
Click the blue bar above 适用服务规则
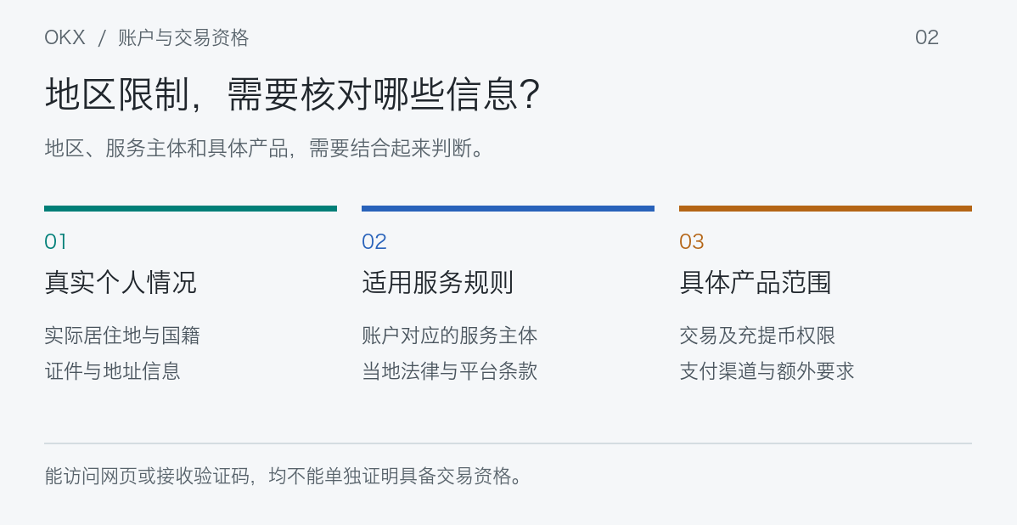(x=508, y=208)
